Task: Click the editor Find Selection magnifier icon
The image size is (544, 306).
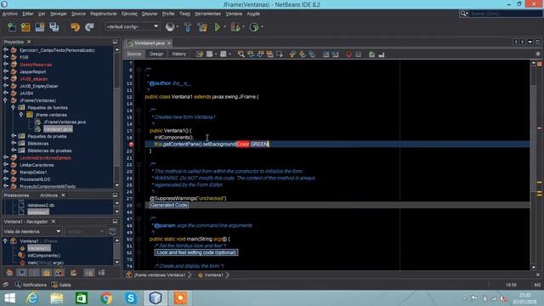Action: [x=241, y=54]
